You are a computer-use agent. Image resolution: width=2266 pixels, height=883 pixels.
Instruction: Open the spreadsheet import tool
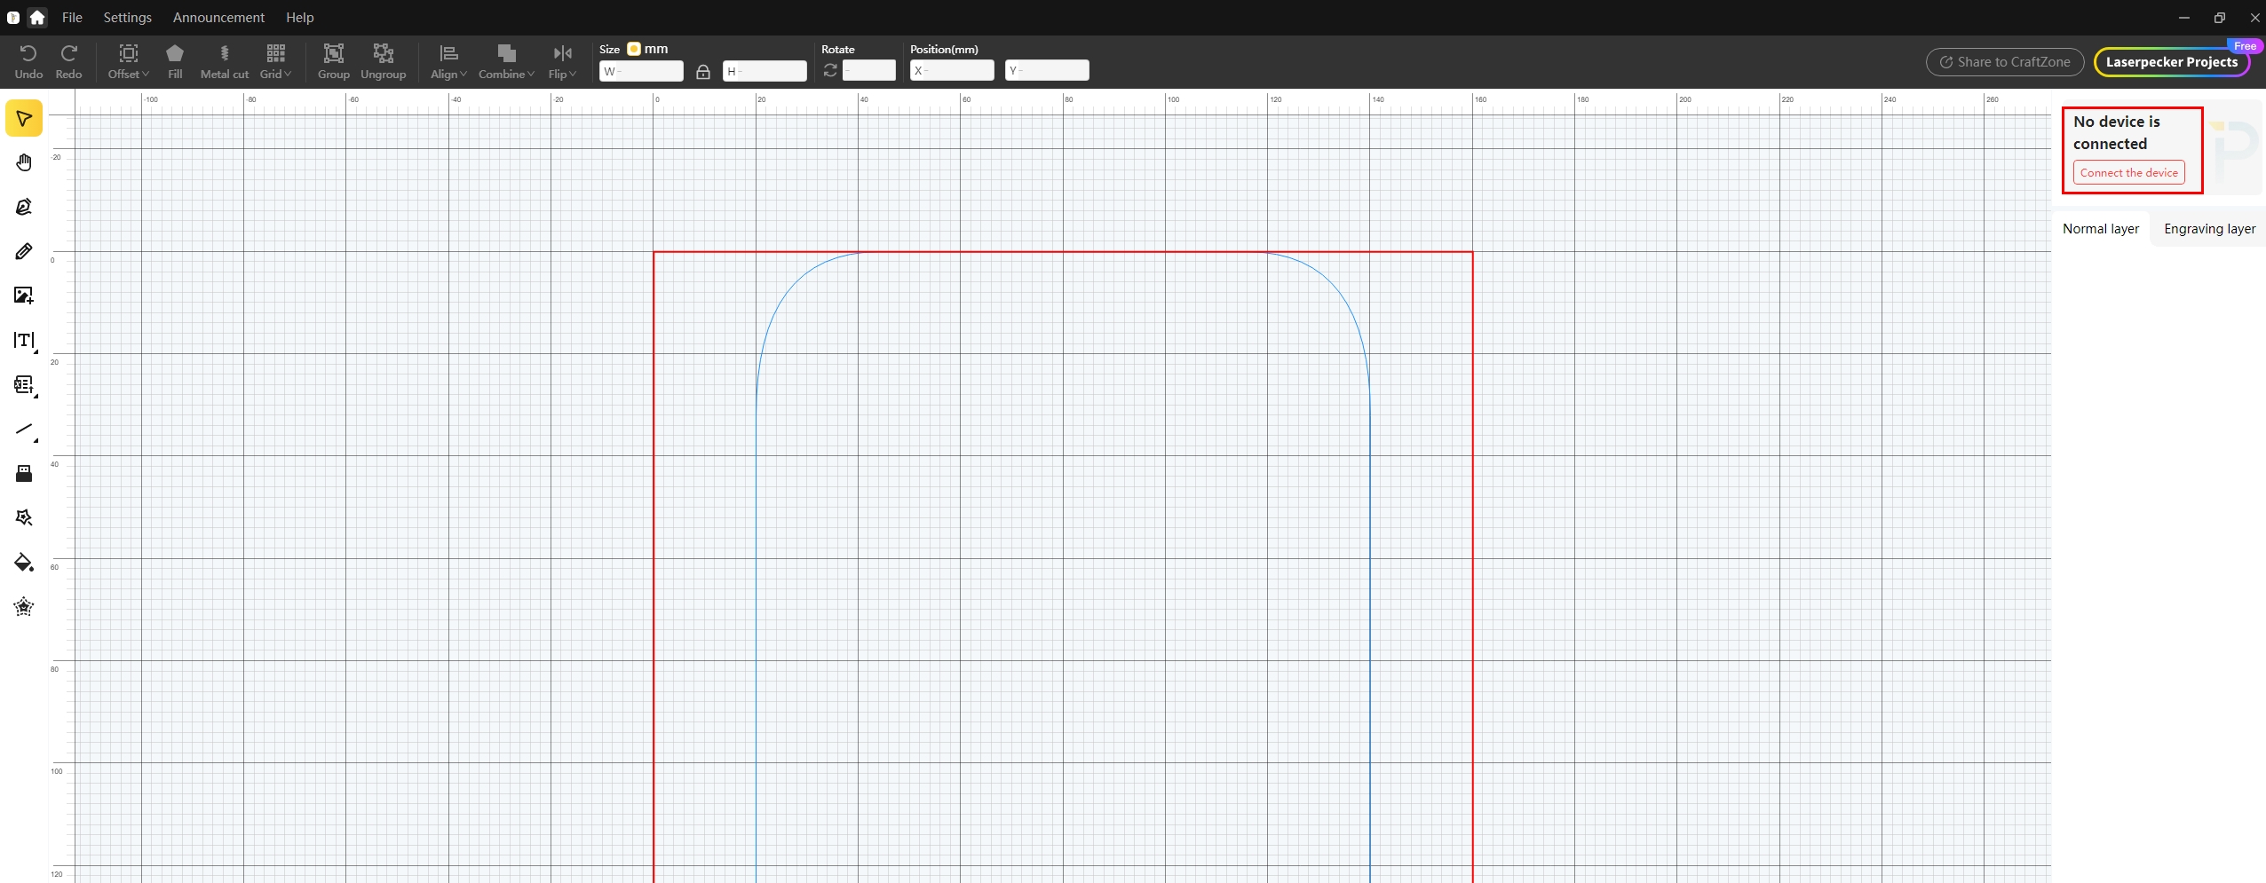tap(24, 384)
